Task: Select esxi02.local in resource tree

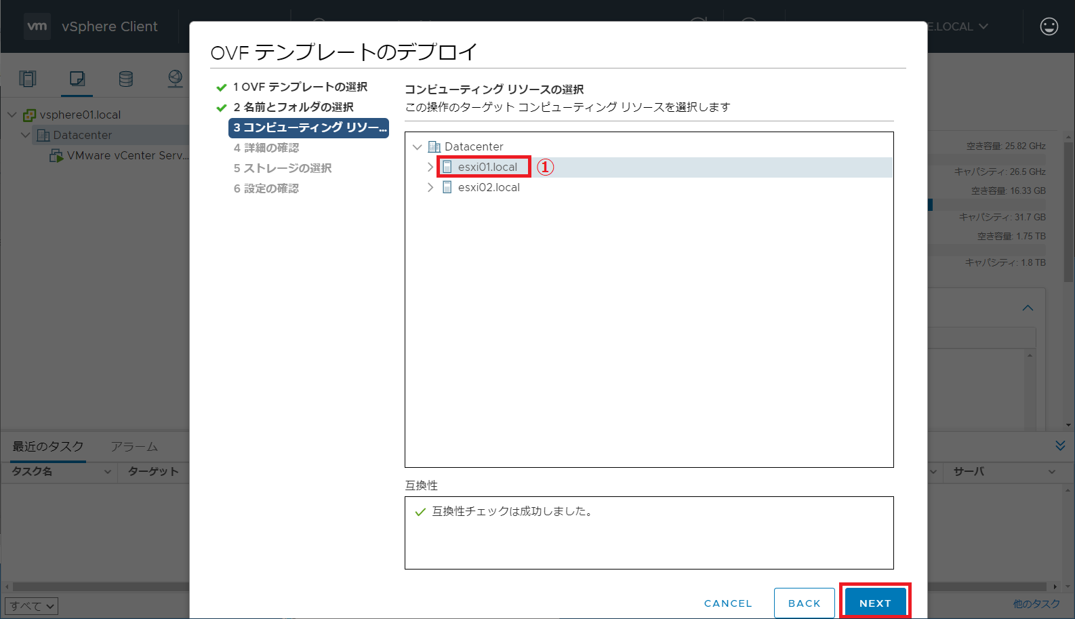Action: [489, 187]
